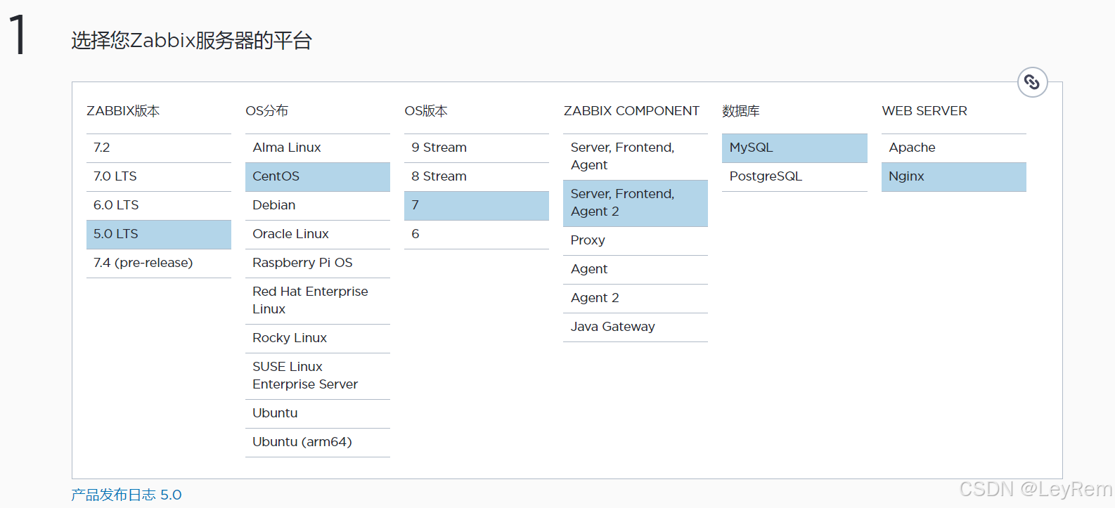This screenshot has width=1115, height=508.
Task: Choose Raspberry Pi OS option
Action: 317,263
